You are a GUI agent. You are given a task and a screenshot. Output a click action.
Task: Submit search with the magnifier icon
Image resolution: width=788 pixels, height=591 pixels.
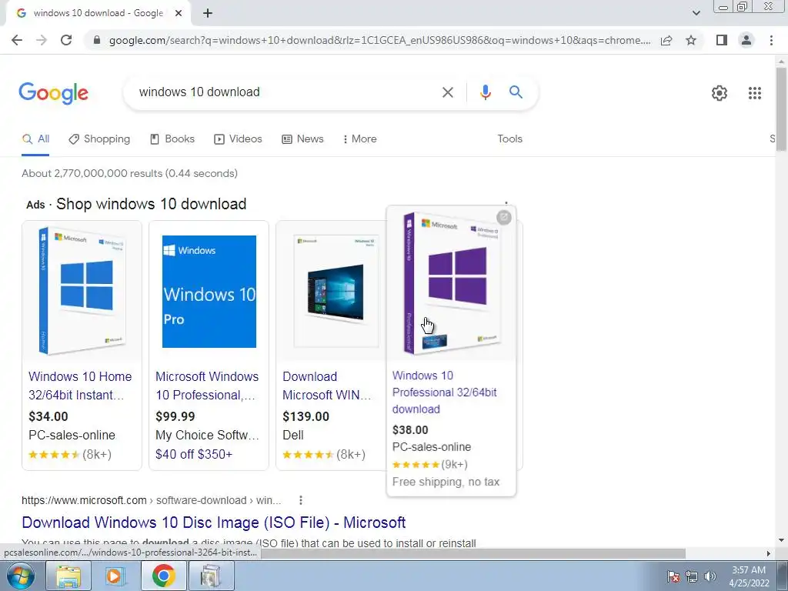tap(516, 92)
